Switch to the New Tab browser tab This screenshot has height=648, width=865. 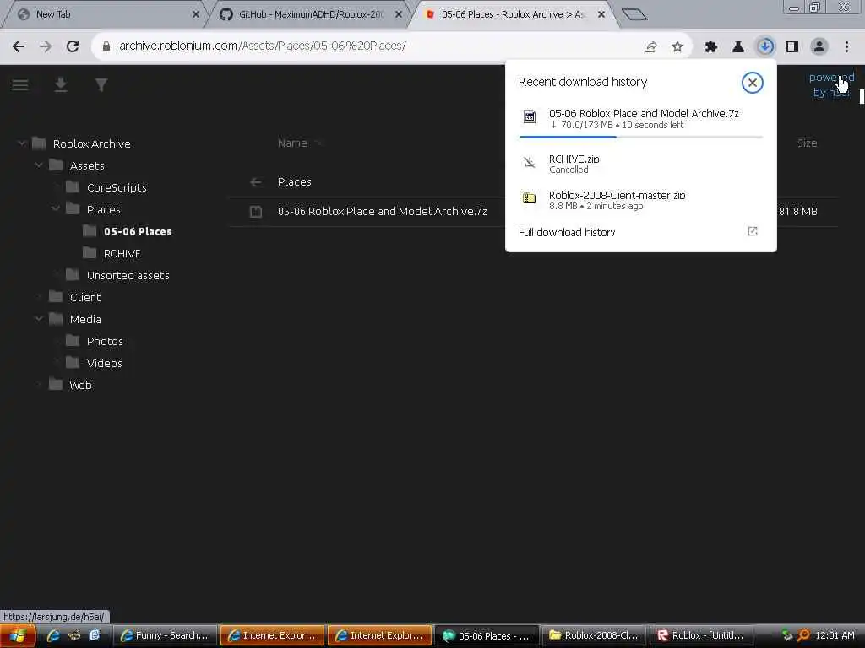tap(105, 14)
